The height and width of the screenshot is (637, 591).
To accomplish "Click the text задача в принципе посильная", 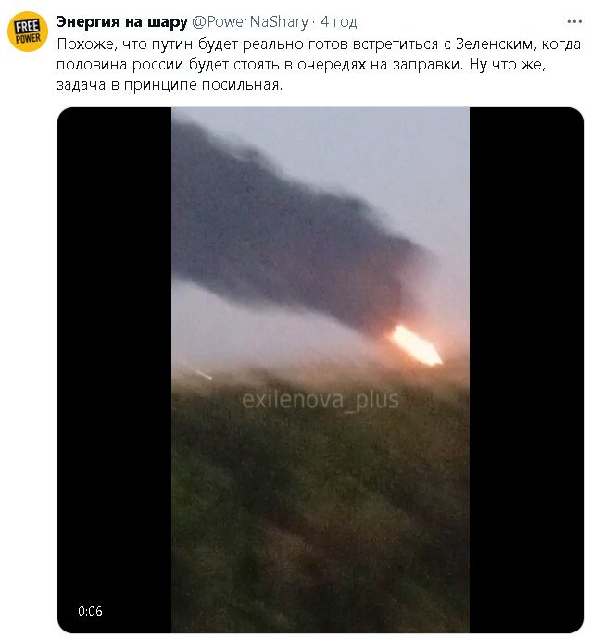I will [x=170, y=85].
